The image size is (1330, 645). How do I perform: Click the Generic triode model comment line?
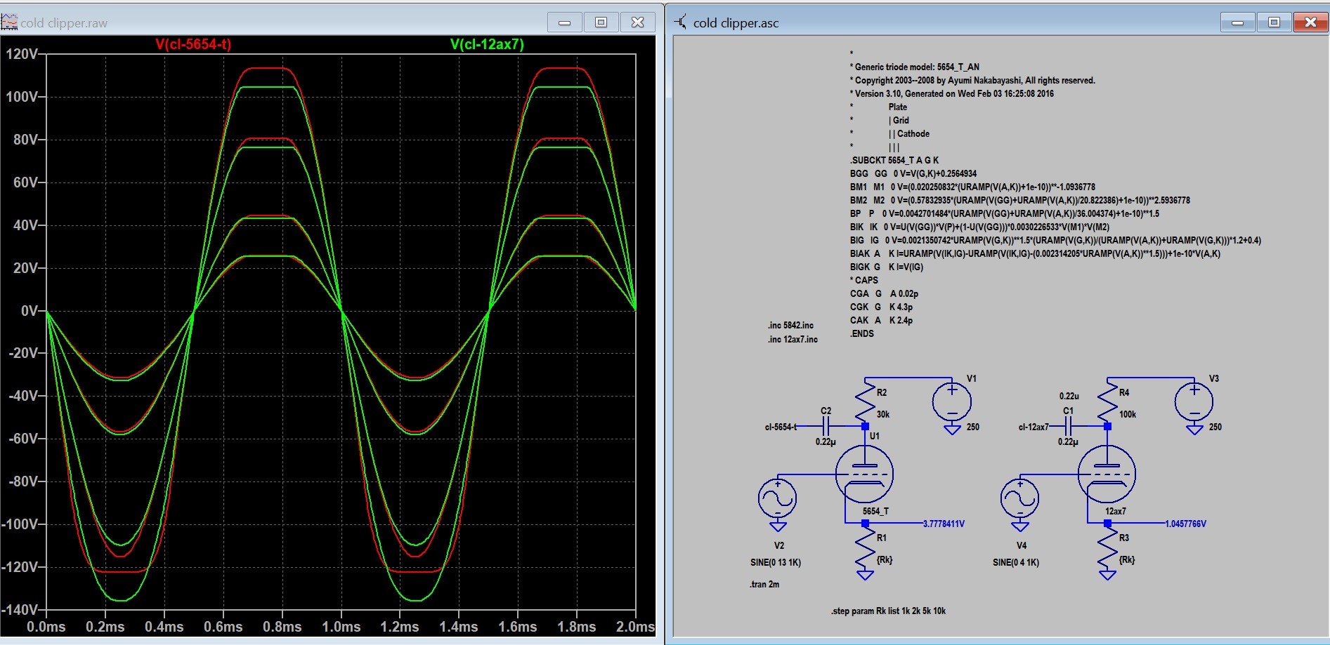tap(914, 67)
